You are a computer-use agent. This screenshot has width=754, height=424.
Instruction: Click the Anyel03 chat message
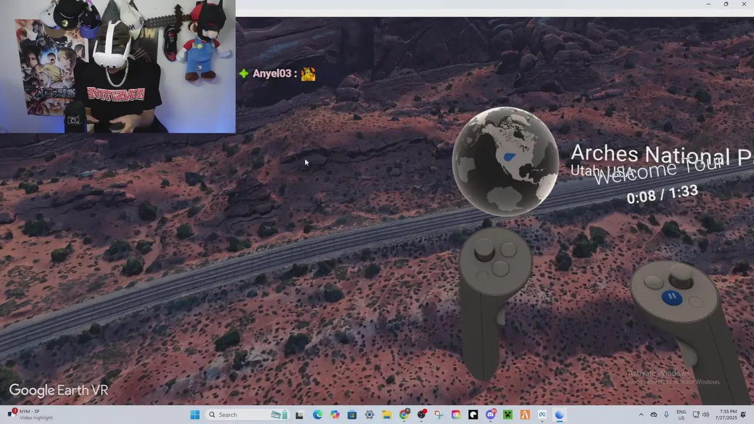point(277,74)
